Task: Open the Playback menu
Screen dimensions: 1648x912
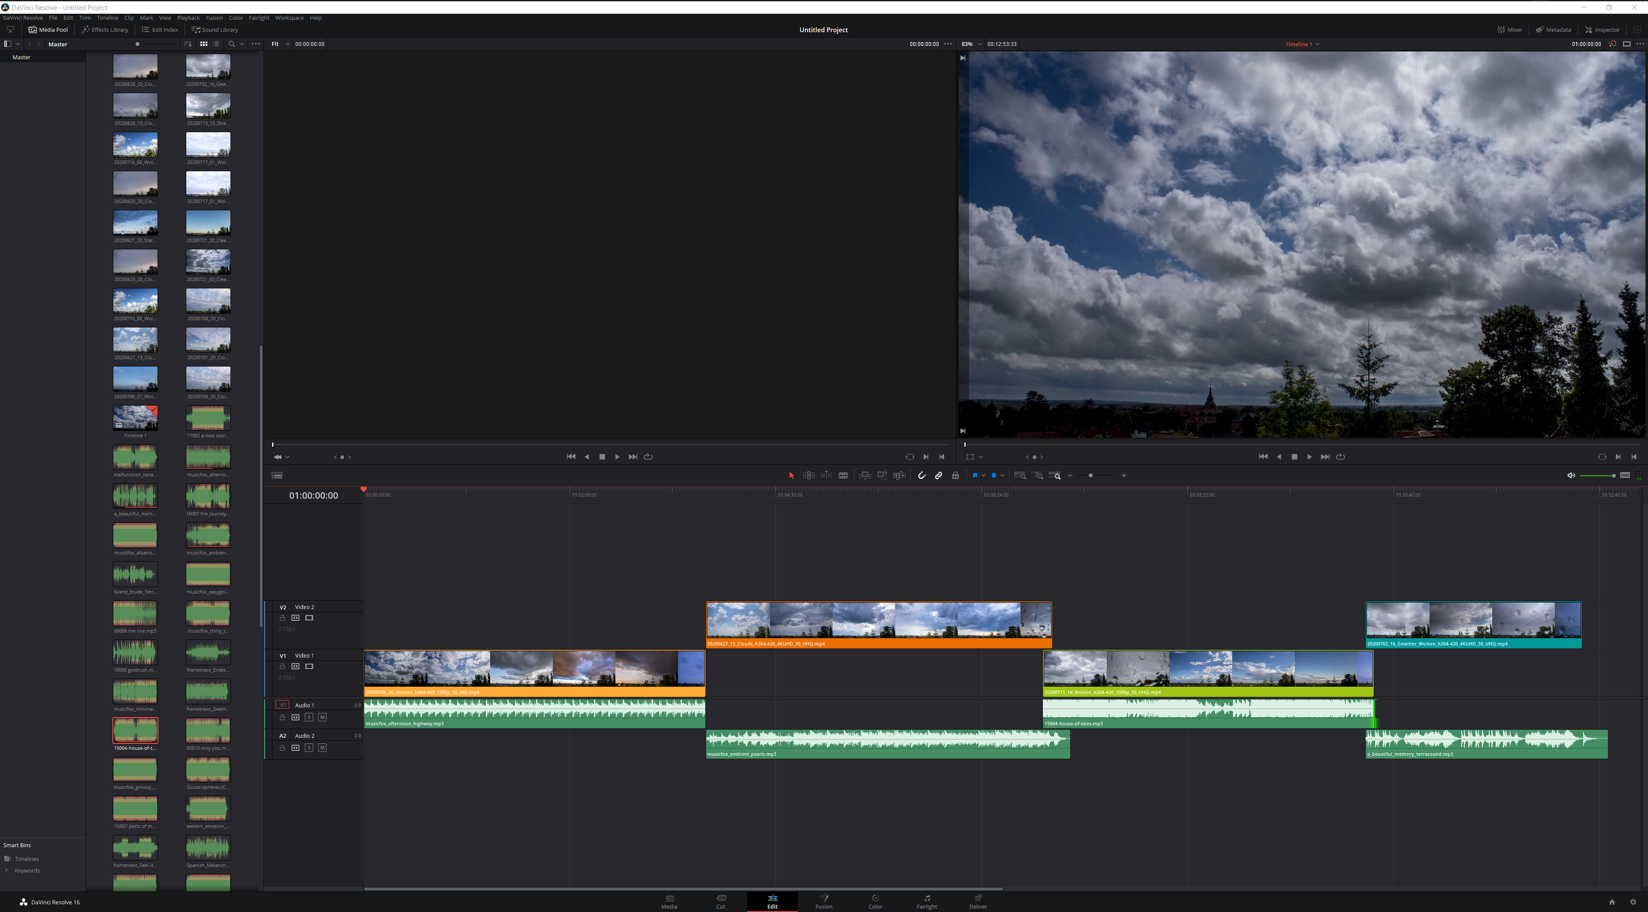Action: click(188, 18)
